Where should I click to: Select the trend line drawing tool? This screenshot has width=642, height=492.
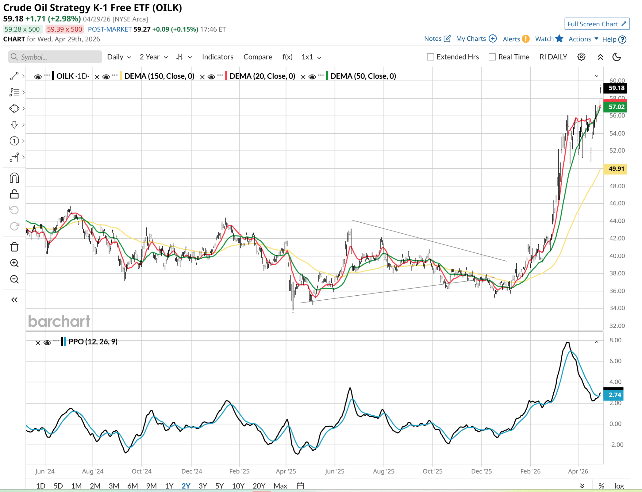[14, 76]
